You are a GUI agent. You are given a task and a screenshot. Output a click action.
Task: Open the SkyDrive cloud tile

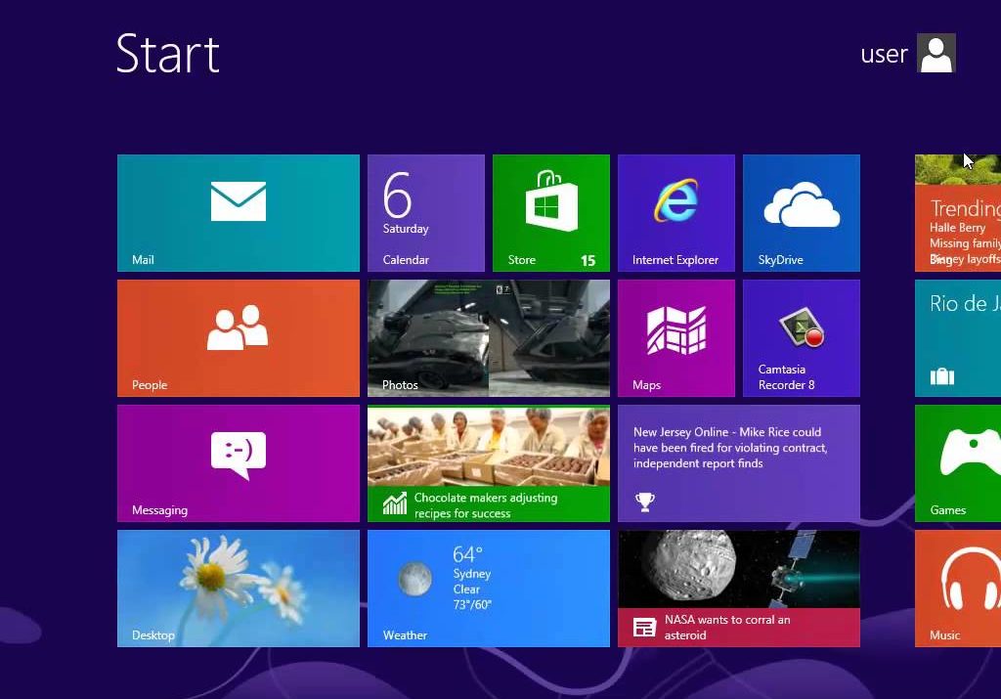pos(801,213)
